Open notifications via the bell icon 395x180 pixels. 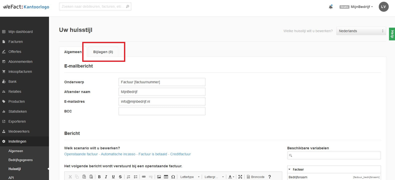331,7
